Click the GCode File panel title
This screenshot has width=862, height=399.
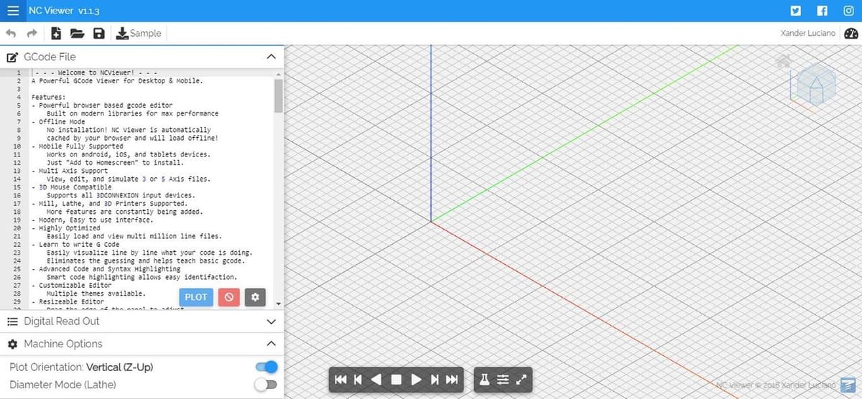pyautogui.click(x=50, y=57)
